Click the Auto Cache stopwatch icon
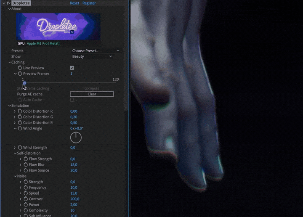Screen dimensions: 303x217 (x=20, y=100)
